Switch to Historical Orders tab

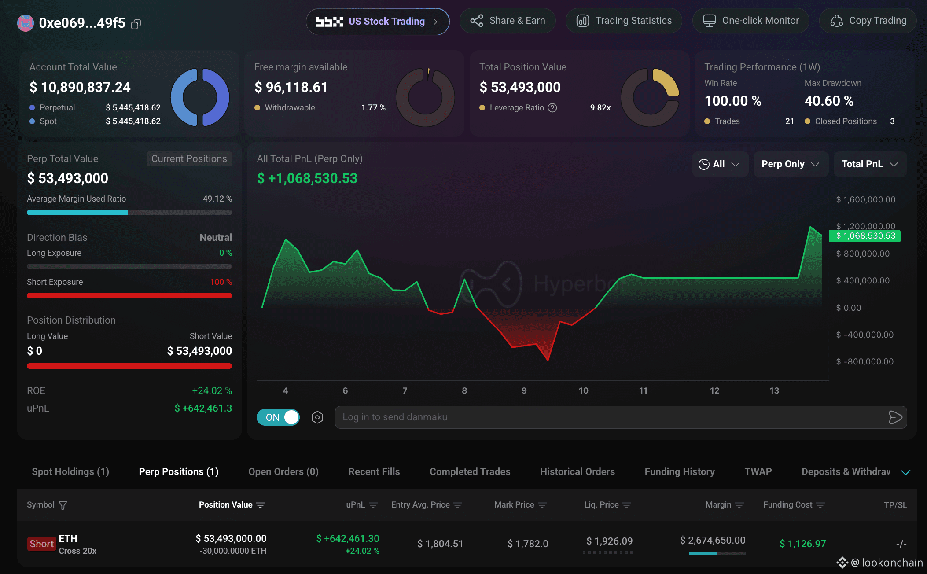pyautogui.click(x=578, y=472)
